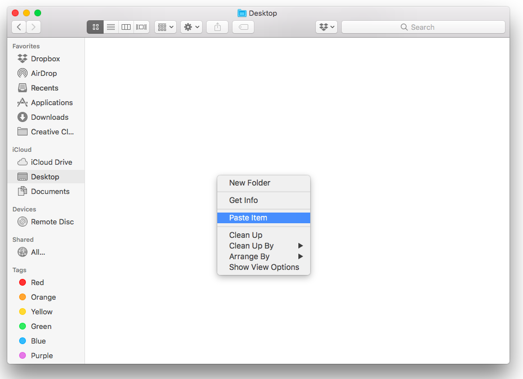The width and height of the screenshot is (523, 379).
Task: Close the Finder window
Action: [x=15, y=13]
